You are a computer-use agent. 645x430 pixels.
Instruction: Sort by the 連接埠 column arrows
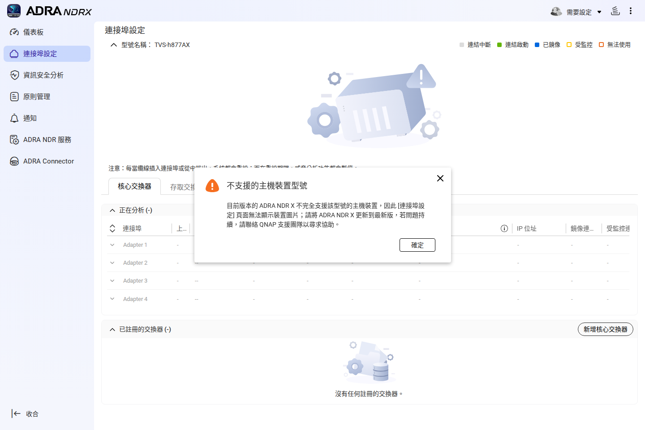tap(112, 228)
